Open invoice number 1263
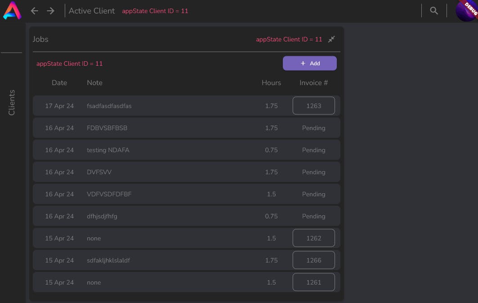Image resolution: width=478 pixels, height=303 pixels. point(313,106)
